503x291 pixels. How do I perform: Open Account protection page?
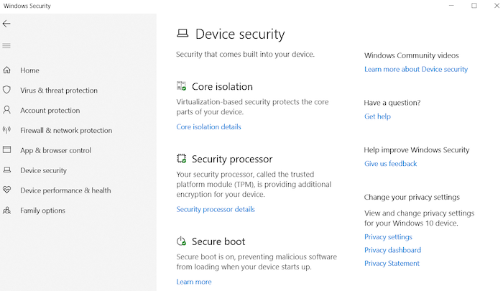[50, 111]
